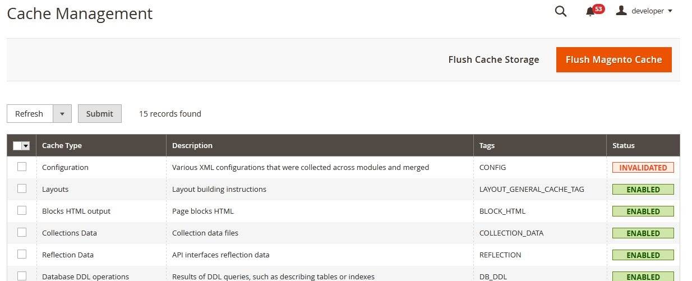Click the red notification count badge
692x281 pixels.
click(x=598, y=9)
